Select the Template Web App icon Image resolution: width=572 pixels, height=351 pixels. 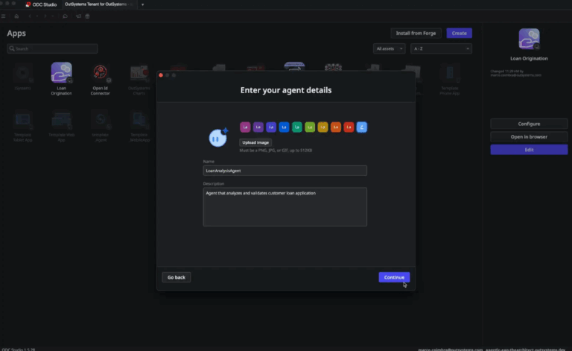(x=61, y=120)
